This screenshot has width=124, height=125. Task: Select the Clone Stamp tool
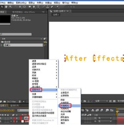tap(48, 7)
